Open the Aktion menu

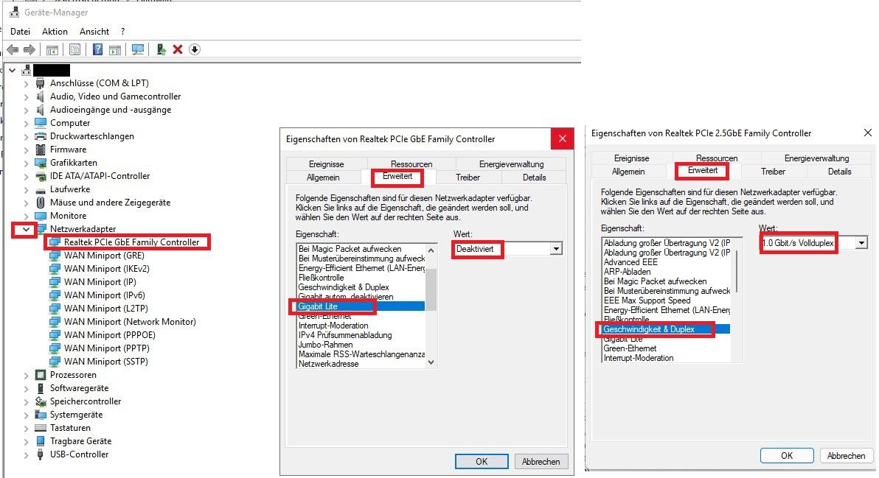[x=55, y=32]
